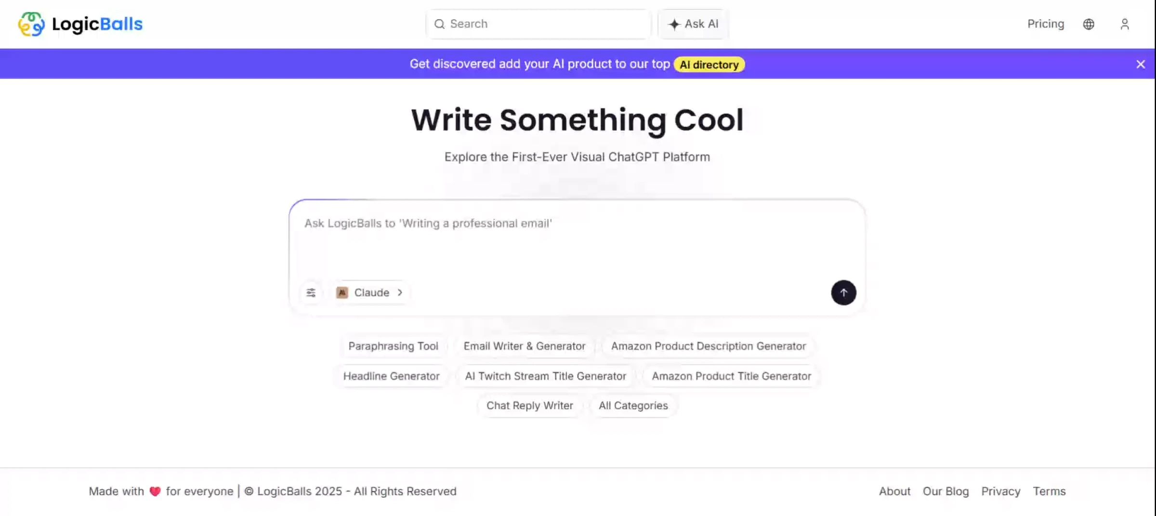Image resolution: width=1156 pixels, height=516 pixels.
Task: Visit the Privacy footer link
Action: point(1001,491)
